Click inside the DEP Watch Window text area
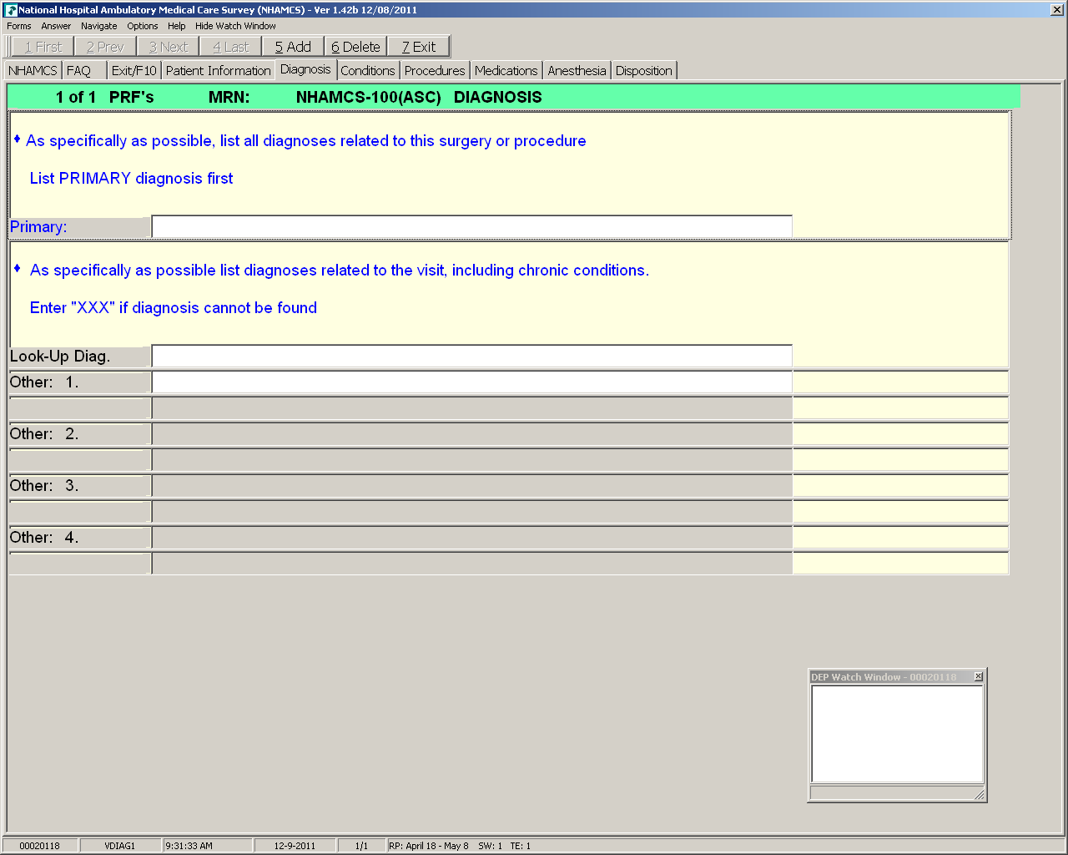Image resolution: width=1068 pixels, height=855 pixels. (897, 734)
